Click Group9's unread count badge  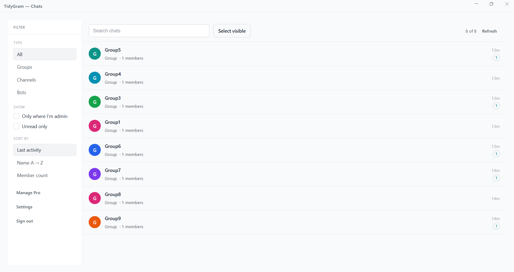pyautogui.click(x=496, y=226)
